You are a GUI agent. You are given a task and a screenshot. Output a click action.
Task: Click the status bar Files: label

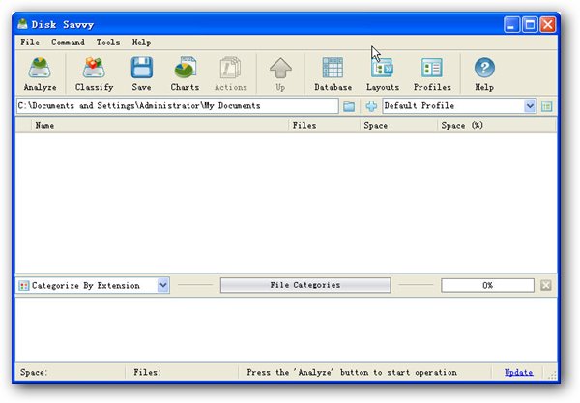147,372
